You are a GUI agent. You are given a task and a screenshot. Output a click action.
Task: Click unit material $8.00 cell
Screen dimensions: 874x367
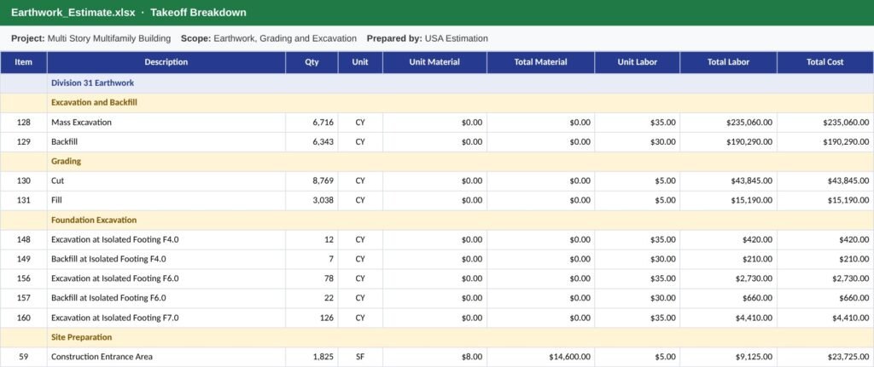click(434, 357)
